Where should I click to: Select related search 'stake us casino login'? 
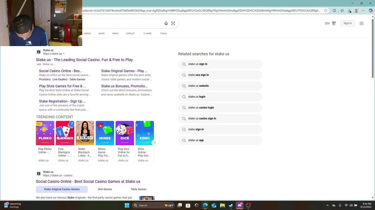click(x=220, y=108)
